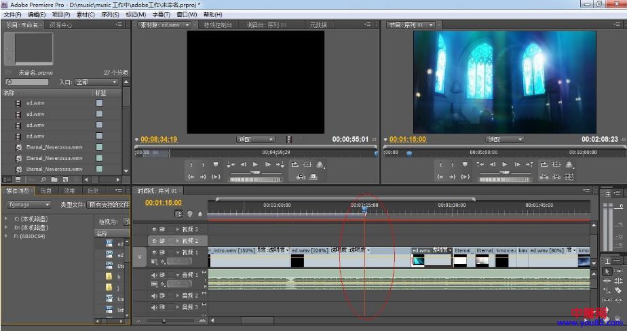The width and height of the screenshot is (627, 331).
Task: Adjust the timeline zoom slider
Action: (x=164, y=320)
